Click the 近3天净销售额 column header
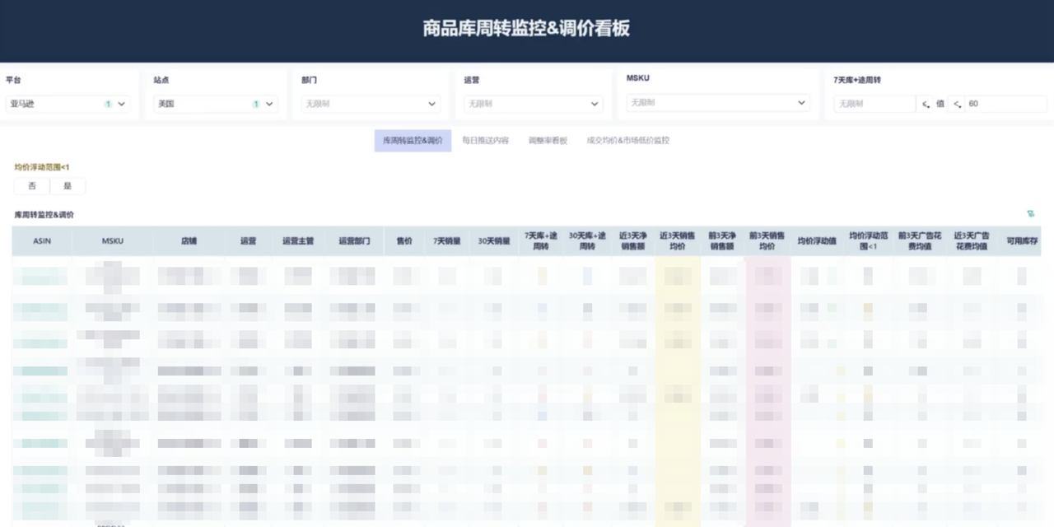 pyautogui.click(x=633, y=241)
